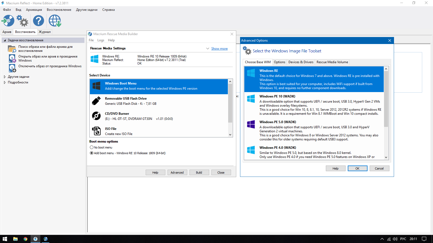Open settings via the gears toolbar icon

[22, 21]
